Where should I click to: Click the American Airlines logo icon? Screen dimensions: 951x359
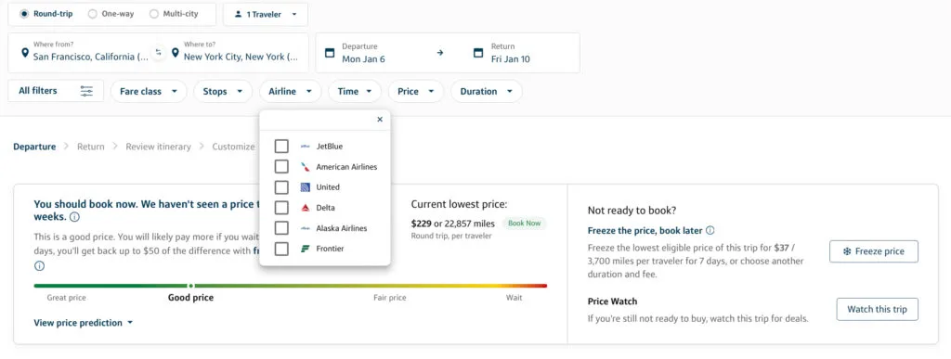[306, 166]
